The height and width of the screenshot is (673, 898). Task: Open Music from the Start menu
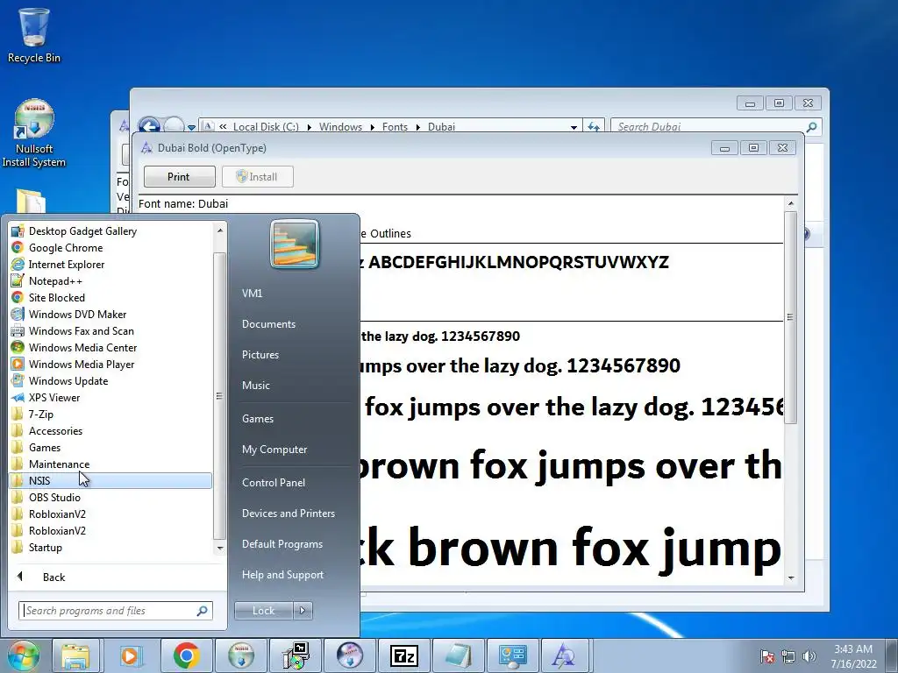tap(256, 386)
